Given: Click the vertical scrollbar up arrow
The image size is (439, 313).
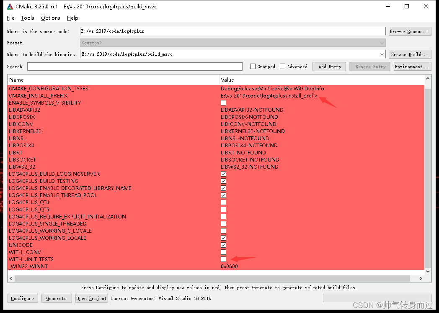Looking at the screenshot, I should [428, 79].
